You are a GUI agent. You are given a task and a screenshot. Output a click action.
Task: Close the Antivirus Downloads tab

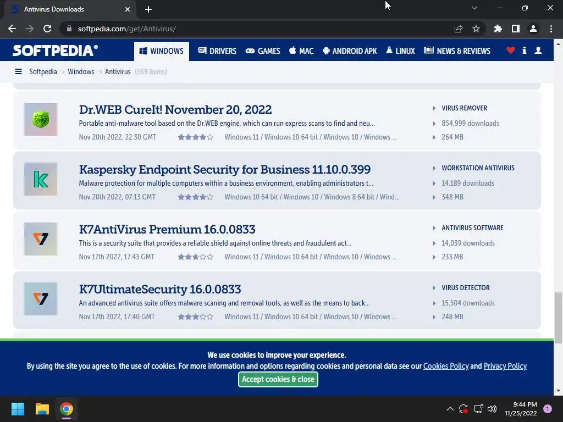128,9
